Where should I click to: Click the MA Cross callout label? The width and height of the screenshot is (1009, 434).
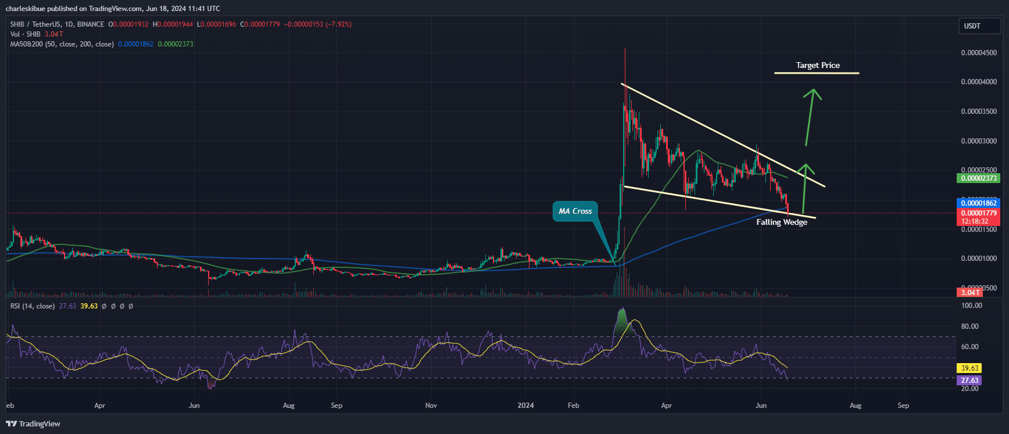[x=575, y=211]
